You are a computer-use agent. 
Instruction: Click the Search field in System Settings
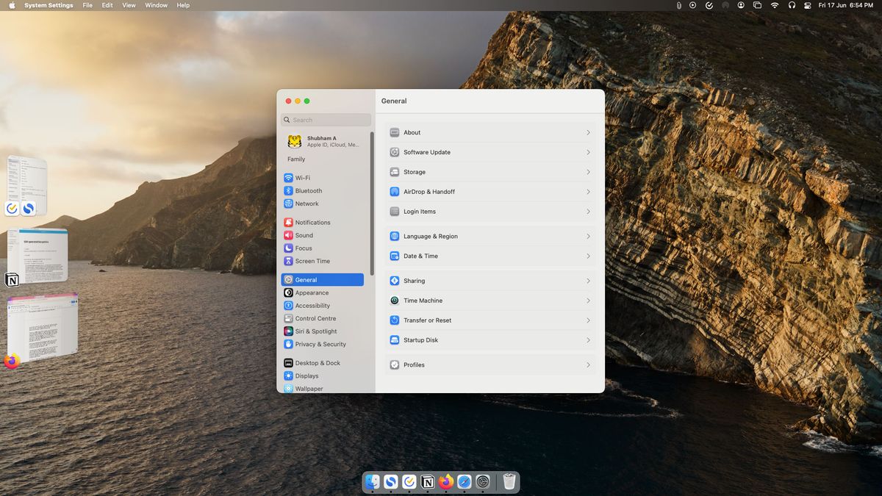[325, 119]
